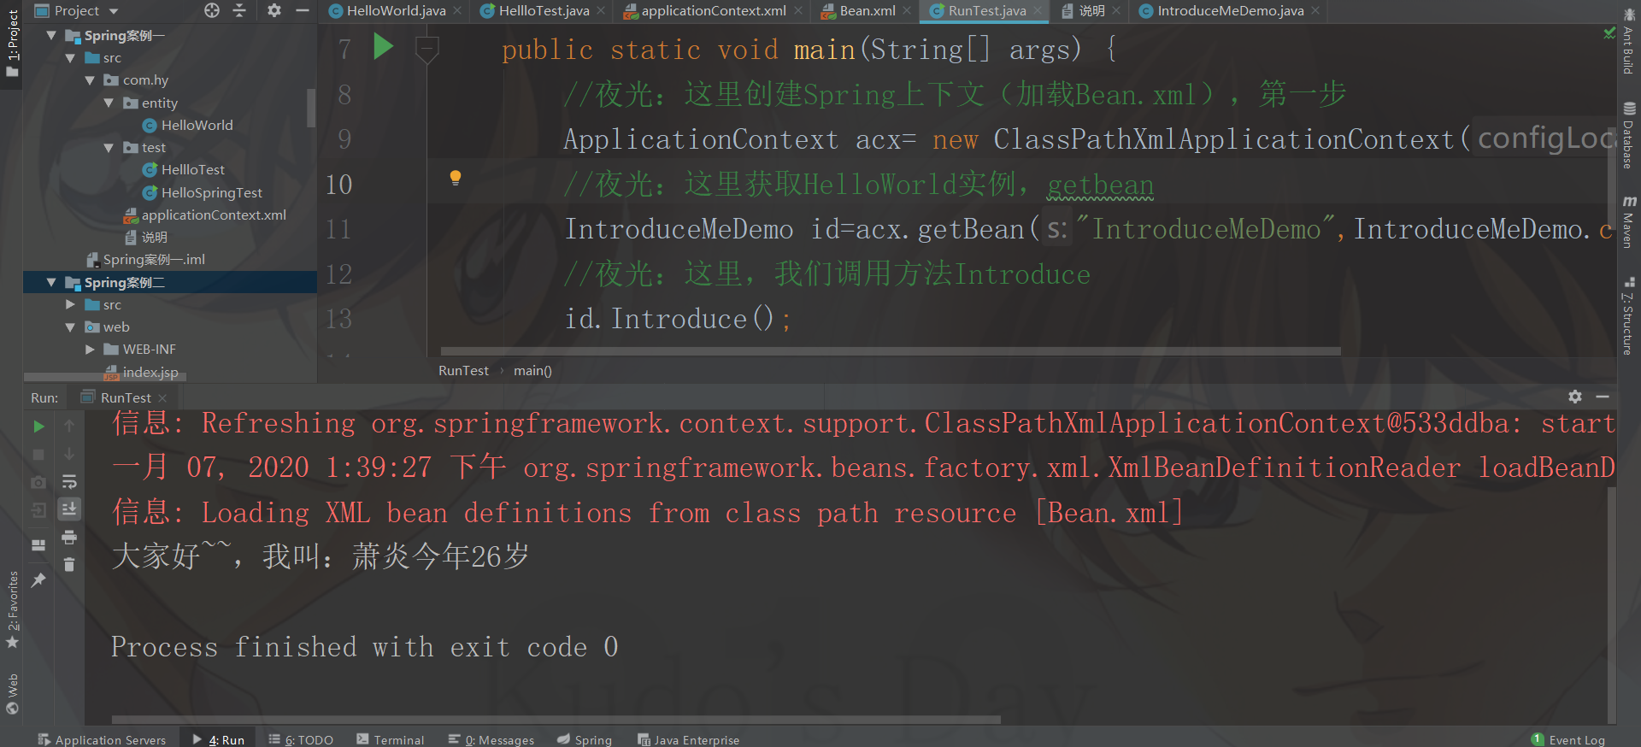Click the yellow intention lightbulb icon
The image size is (1641, 747).
click(x=456, y=178)
